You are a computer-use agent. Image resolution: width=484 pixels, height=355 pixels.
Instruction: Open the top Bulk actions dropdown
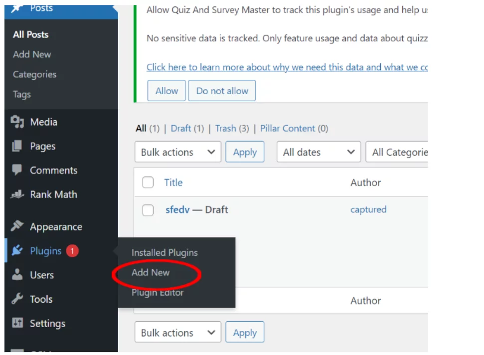pos(177,152)
